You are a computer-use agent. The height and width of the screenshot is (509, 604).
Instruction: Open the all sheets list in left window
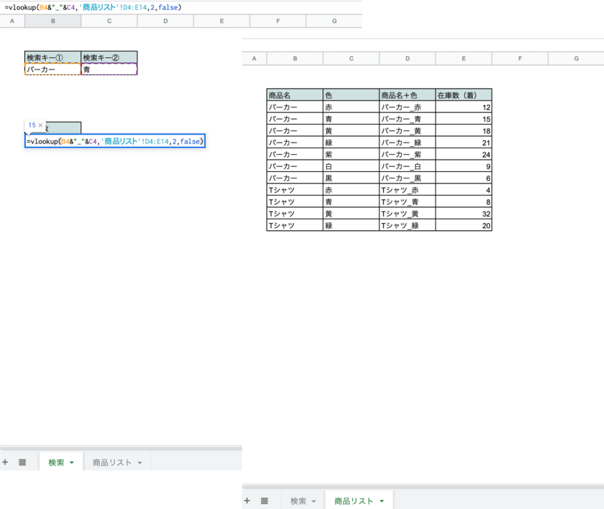(x=22, y=462)
